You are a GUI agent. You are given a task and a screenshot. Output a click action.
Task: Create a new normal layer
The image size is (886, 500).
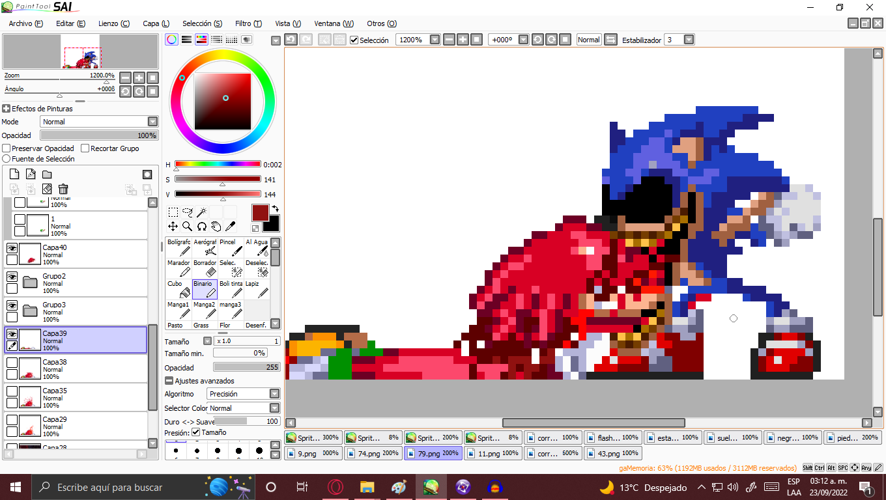(14, 174)
